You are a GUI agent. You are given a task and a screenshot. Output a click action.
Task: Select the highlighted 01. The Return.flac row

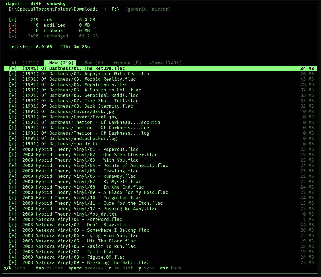[x=160, y=68]
